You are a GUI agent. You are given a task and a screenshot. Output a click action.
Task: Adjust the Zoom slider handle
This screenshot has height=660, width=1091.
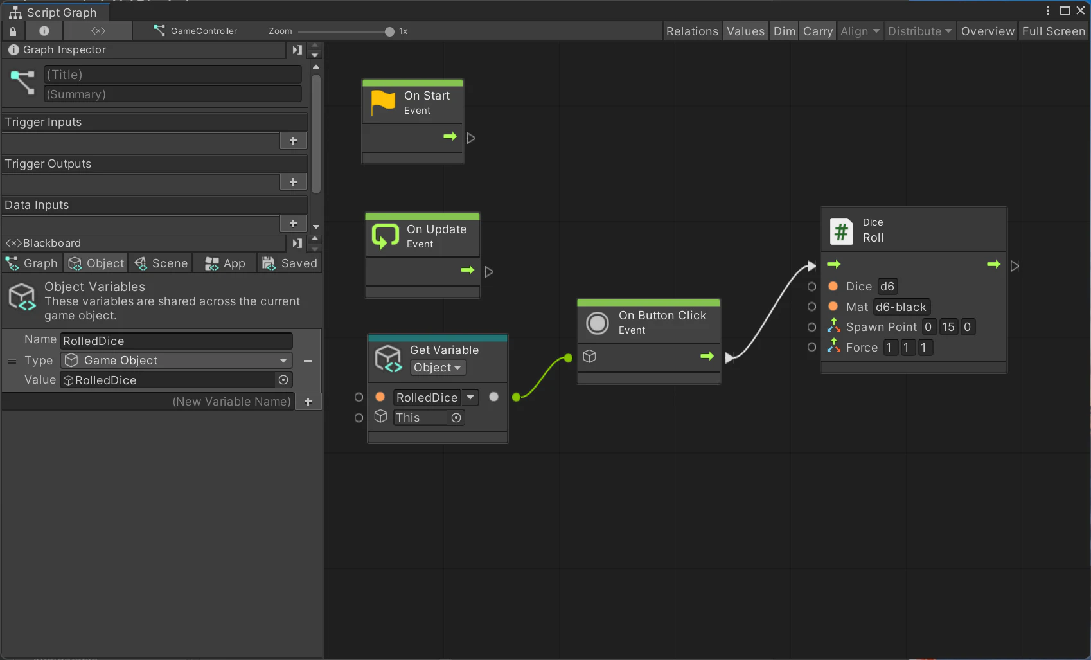coord(389,31)
